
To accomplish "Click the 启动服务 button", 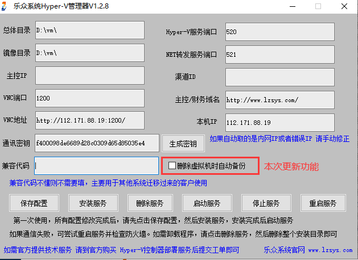I will pyautogui.click(x=207, y=203).
